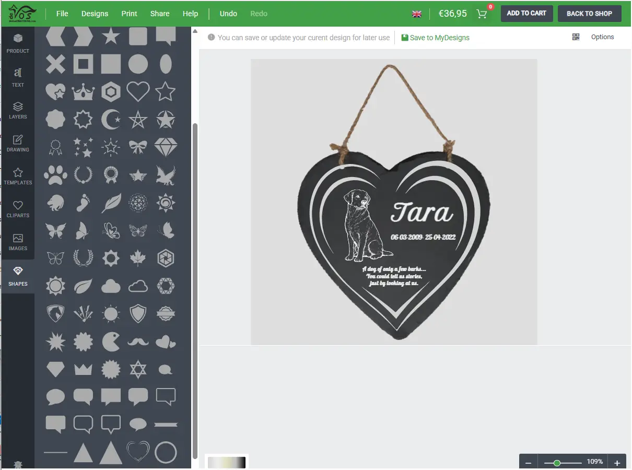Screen dimensions: 632x470
Task: Open the Share menu
Action: point(160,14)
